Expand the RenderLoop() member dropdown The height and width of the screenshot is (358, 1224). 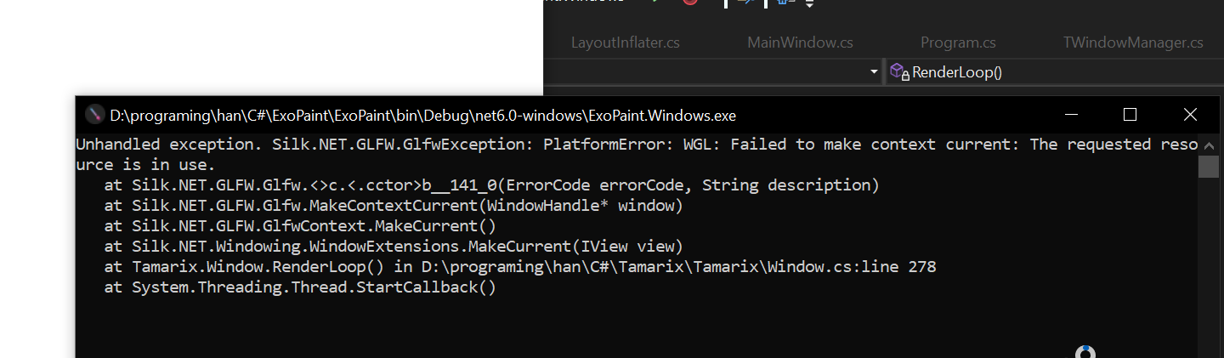1054,72
